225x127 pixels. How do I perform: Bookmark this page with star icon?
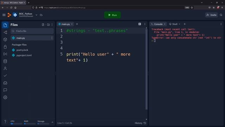click(x=192, y=7)
